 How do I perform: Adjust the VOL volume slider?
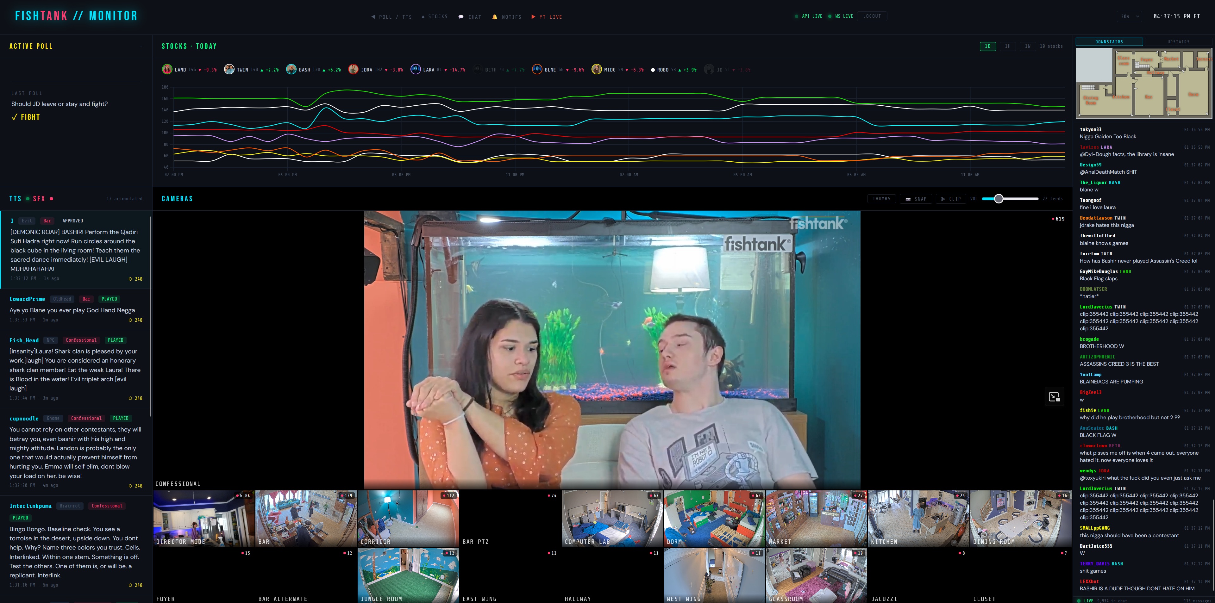pos(999,199)
